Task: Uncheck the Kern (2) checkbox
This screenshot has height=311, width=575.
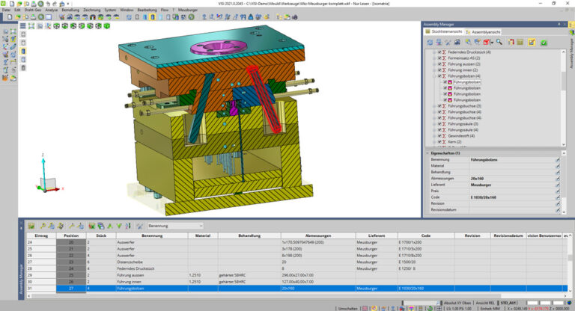Action: pyautogui.click(x=439, y=141)
